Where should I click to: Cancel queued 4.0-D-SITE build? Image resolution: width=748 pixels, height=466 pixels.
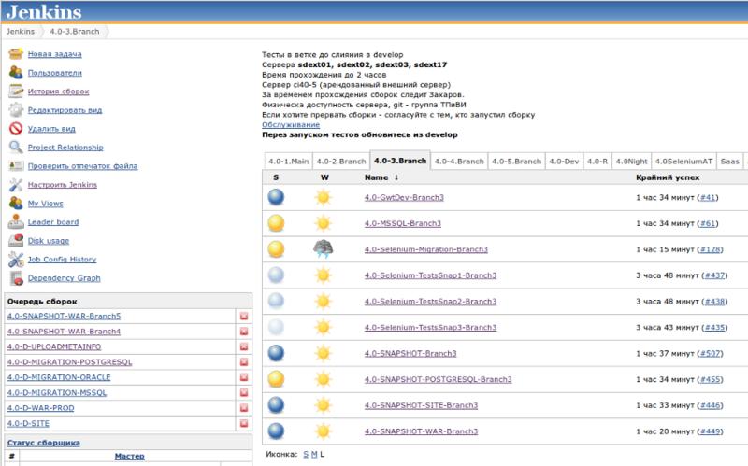click(x=244, y=423)
